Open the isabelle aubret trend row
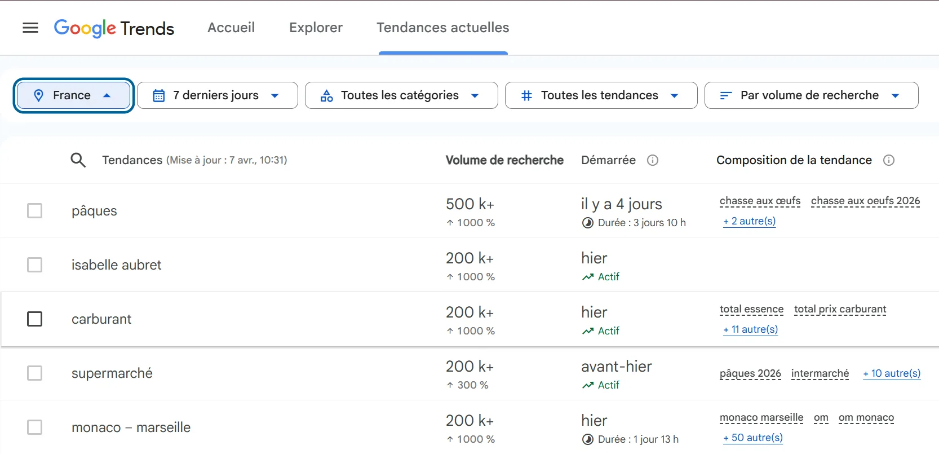Screen dimensions: 939x454 [x=117, y=265]
